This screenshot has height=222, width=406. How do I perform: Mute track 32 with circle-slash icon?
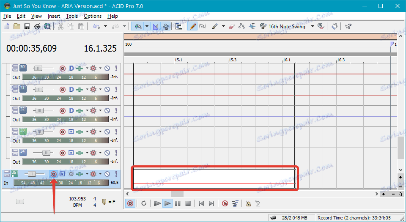107,110
